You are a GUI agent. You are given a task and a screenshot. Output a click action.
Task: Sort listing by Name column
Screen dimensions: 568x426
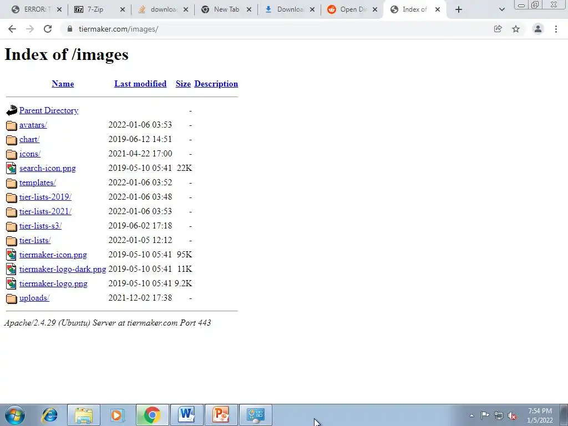[x=63, y=84]
